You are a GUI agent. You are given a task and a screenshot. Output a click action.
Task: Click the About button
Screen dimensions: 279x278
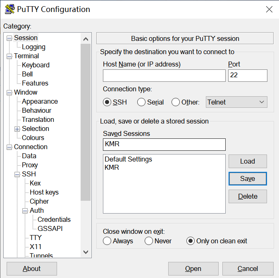(x=32, y=268)
